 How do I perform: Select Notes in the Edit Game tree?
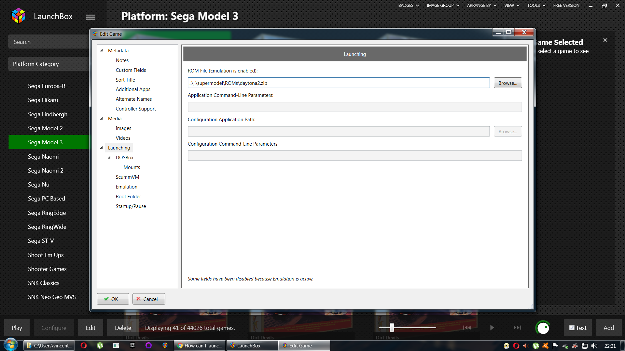click(x=122, y=60)
